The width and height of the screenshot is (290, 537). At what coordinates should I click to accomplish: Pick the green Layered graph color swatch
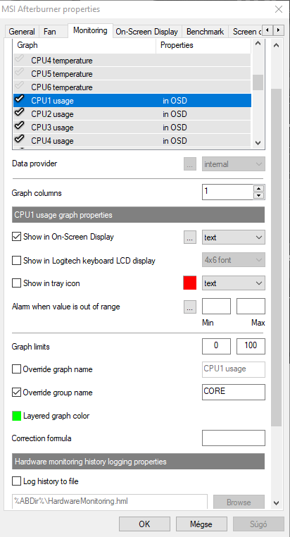16,416
